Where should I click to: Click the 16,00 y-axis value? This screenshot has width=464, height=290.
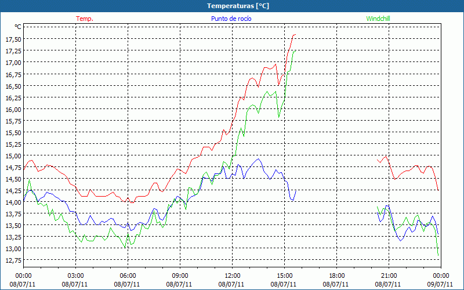13,109
